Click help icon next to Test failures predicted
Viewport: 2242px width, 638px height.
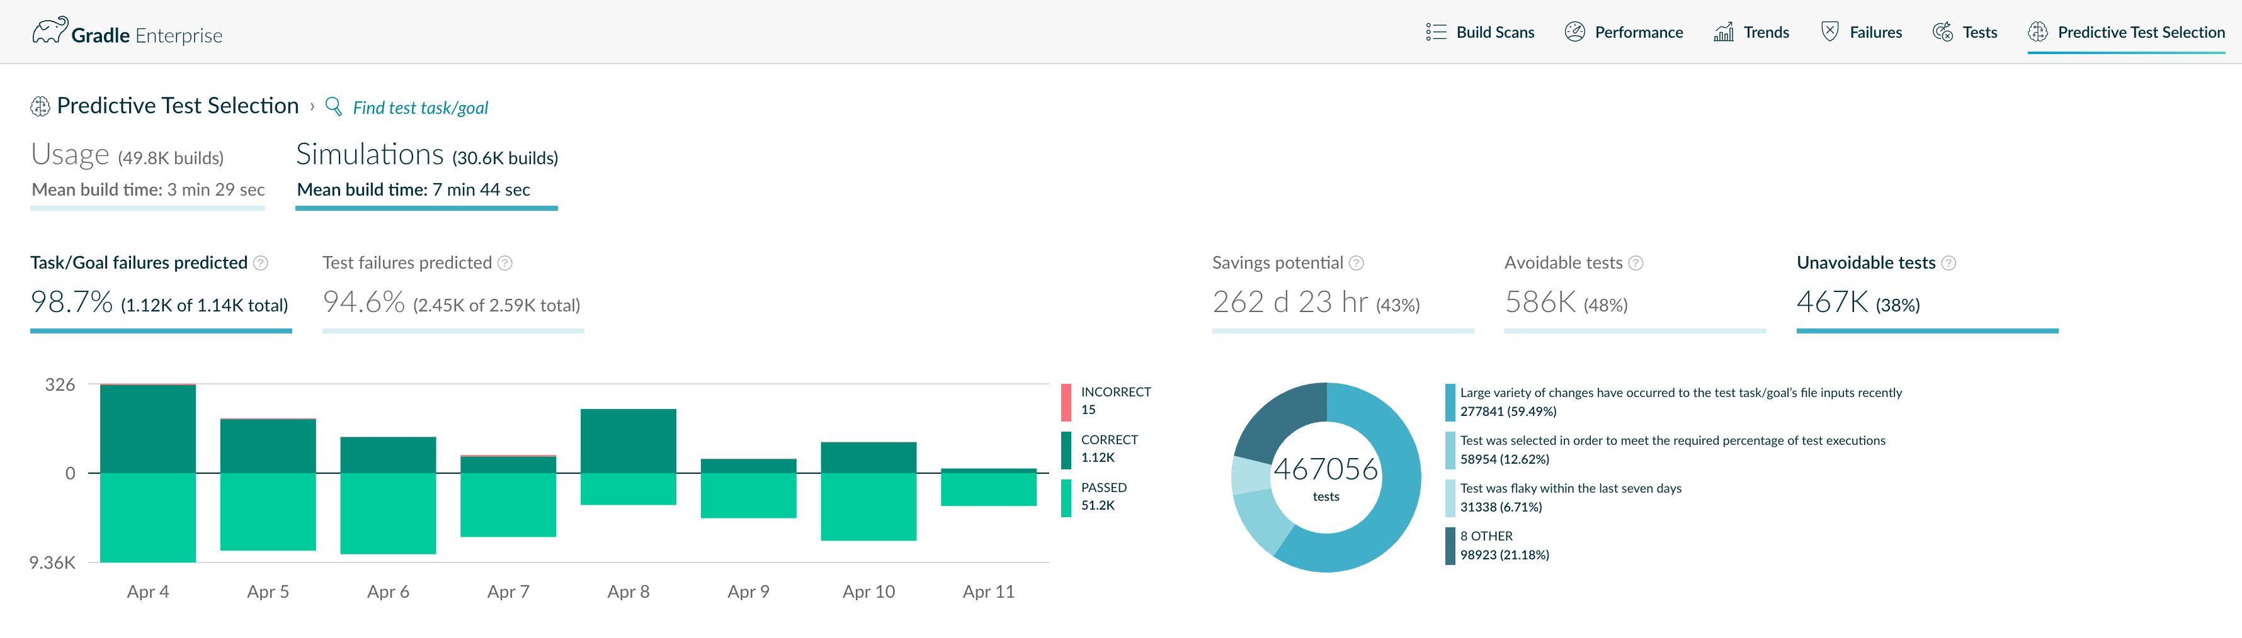tap(505, 262)
